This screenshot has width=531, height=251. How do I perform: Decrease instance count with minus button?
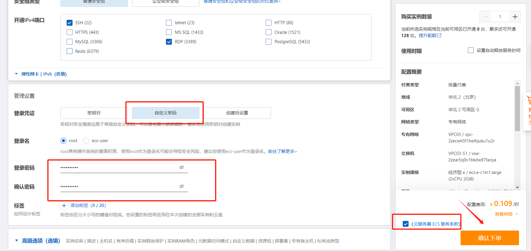click(485, 17)
